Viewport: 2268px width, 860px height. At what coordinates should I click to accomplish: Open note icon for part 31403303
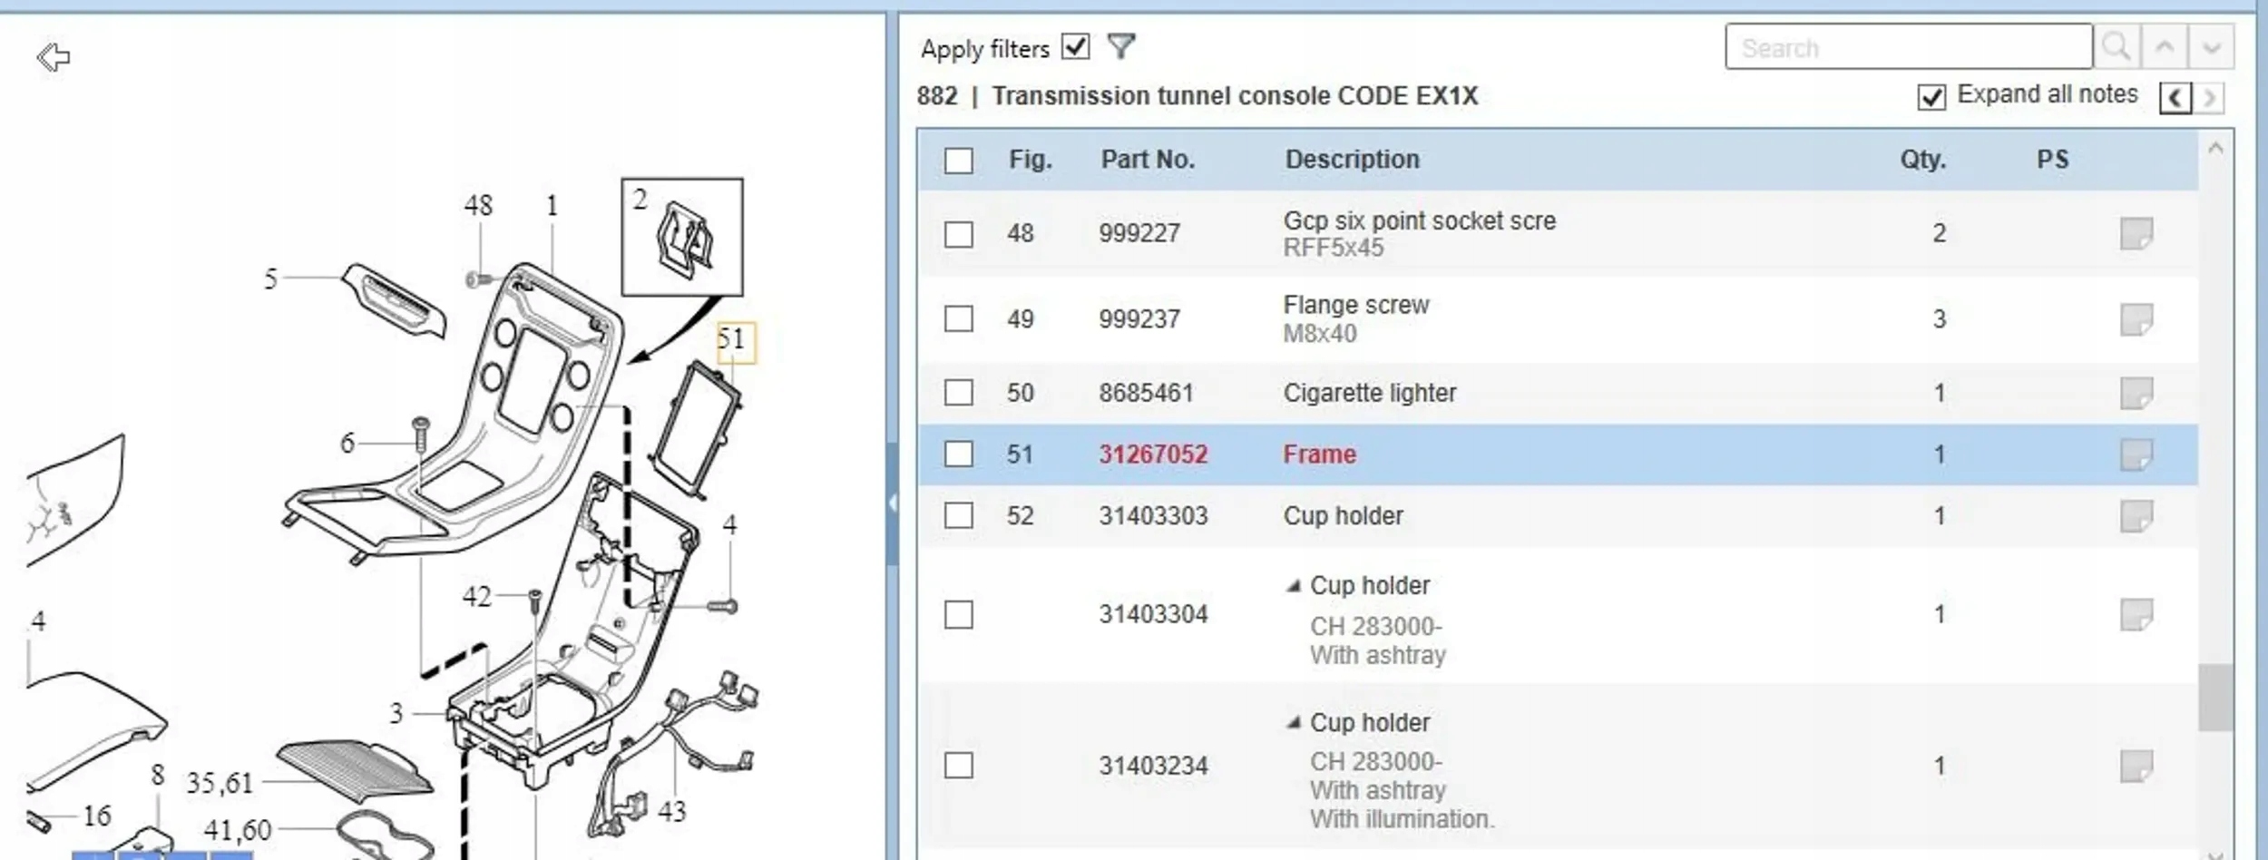point(2136,516)
